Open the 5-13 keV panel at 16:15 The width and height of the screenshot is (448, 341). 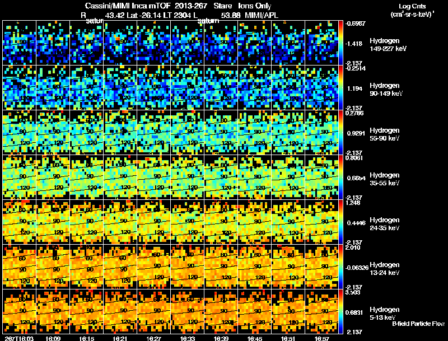(x=87, y=311)
